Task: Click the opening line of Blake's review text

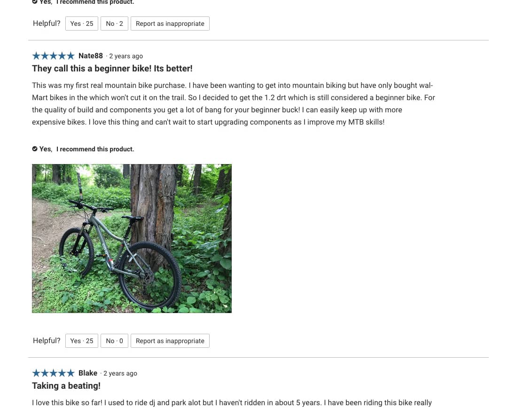Action: [232, 403]
